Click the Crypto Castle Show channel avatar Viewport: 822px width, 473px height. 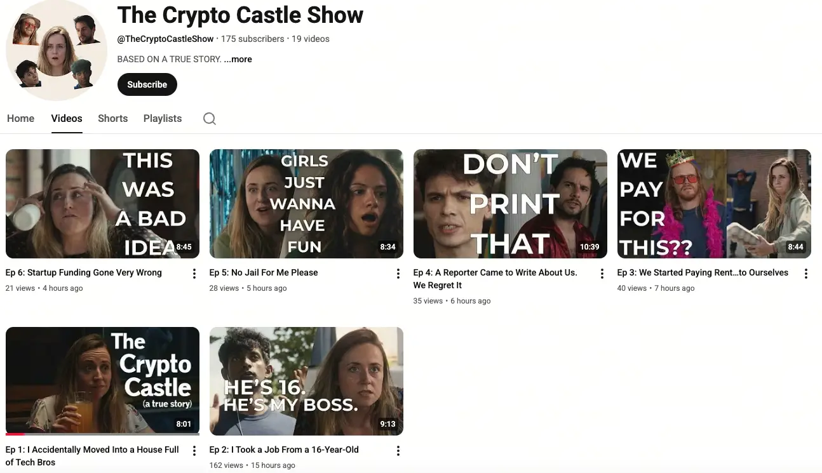click(x=57, y=50)
